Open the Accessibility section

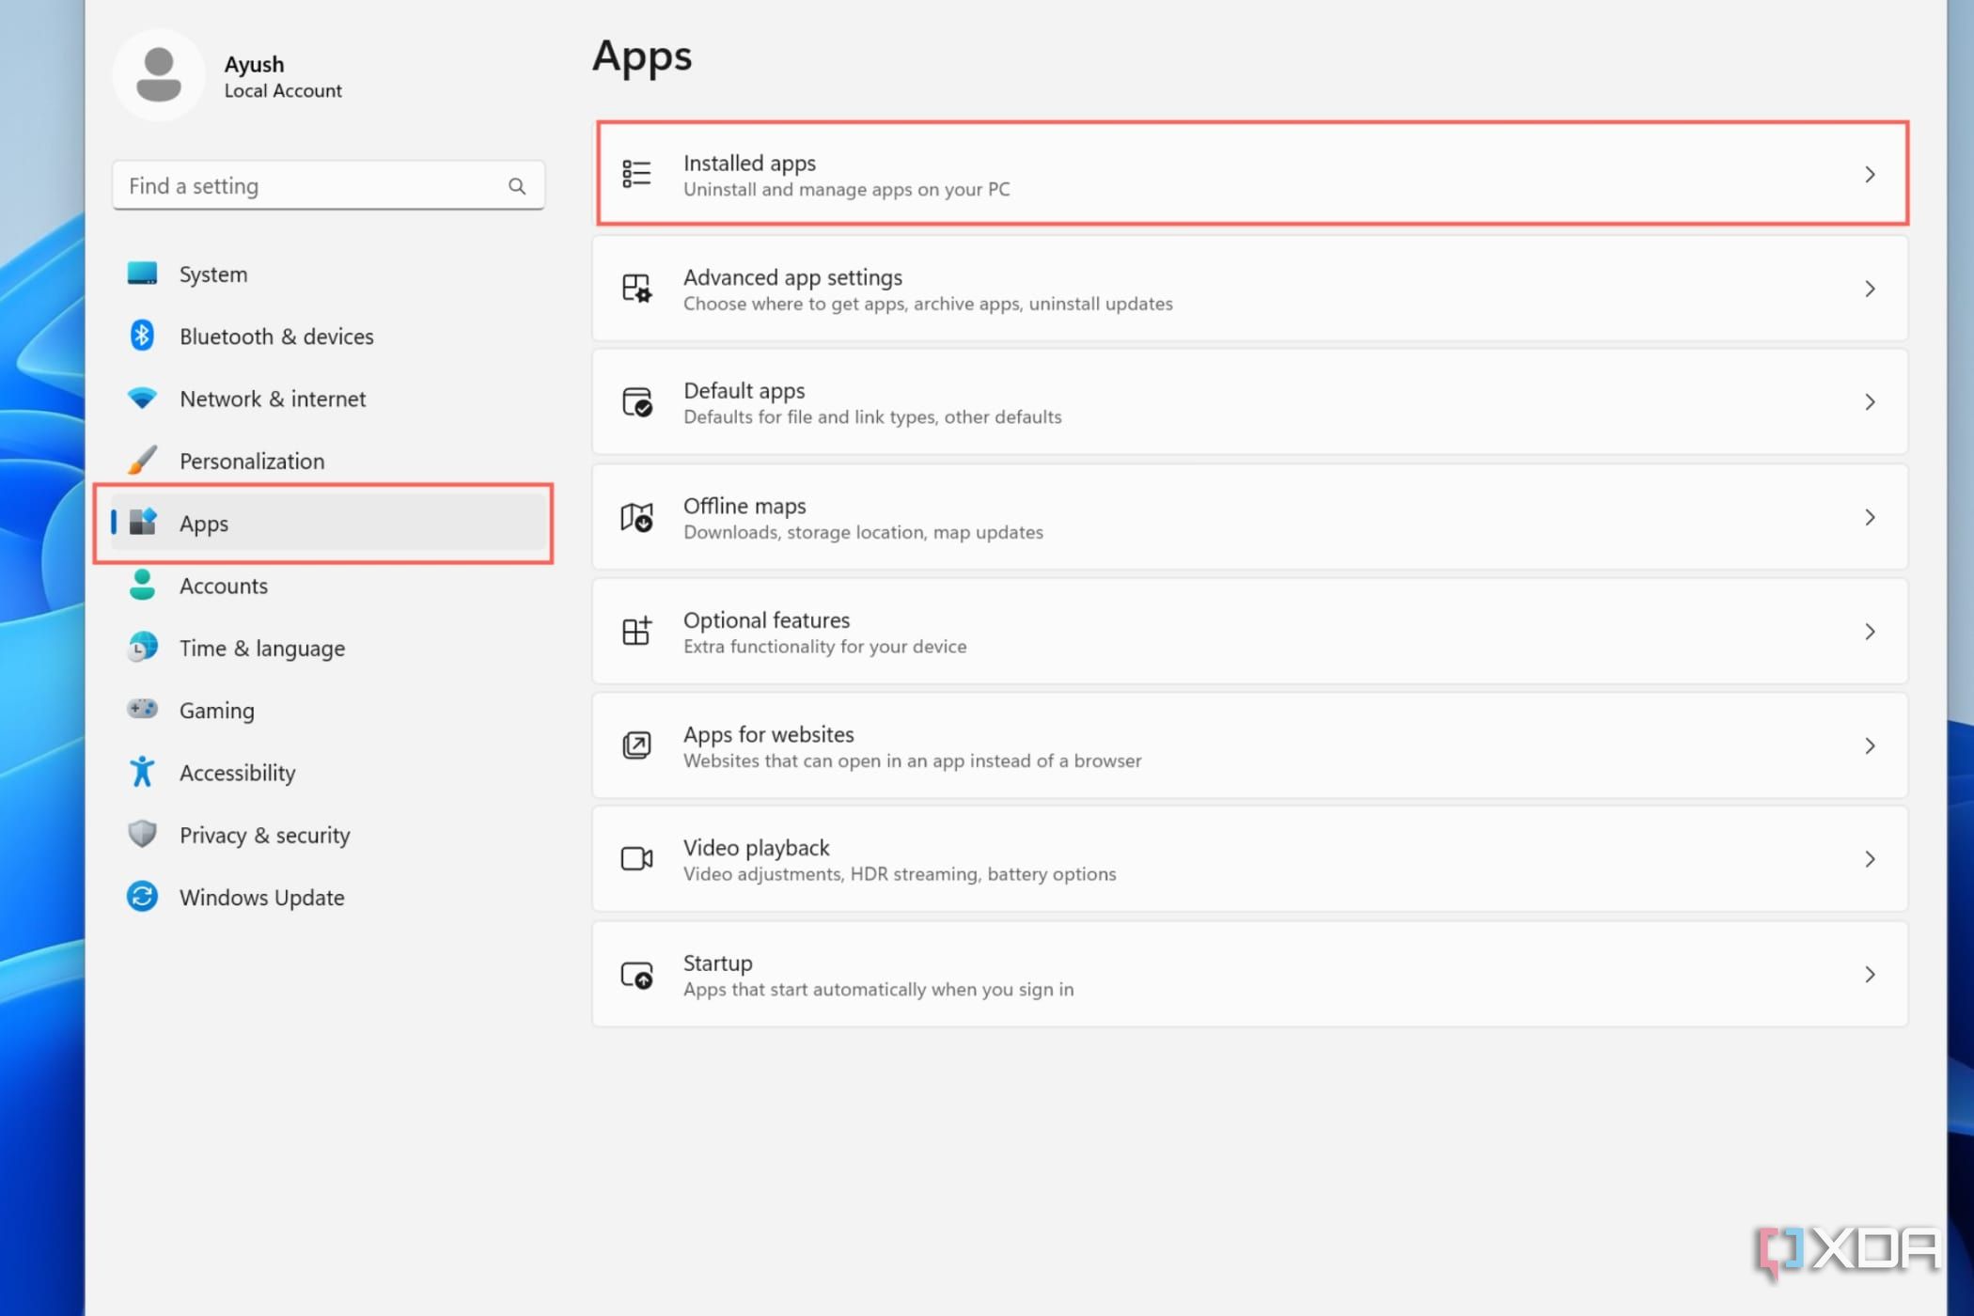[237, 772]
